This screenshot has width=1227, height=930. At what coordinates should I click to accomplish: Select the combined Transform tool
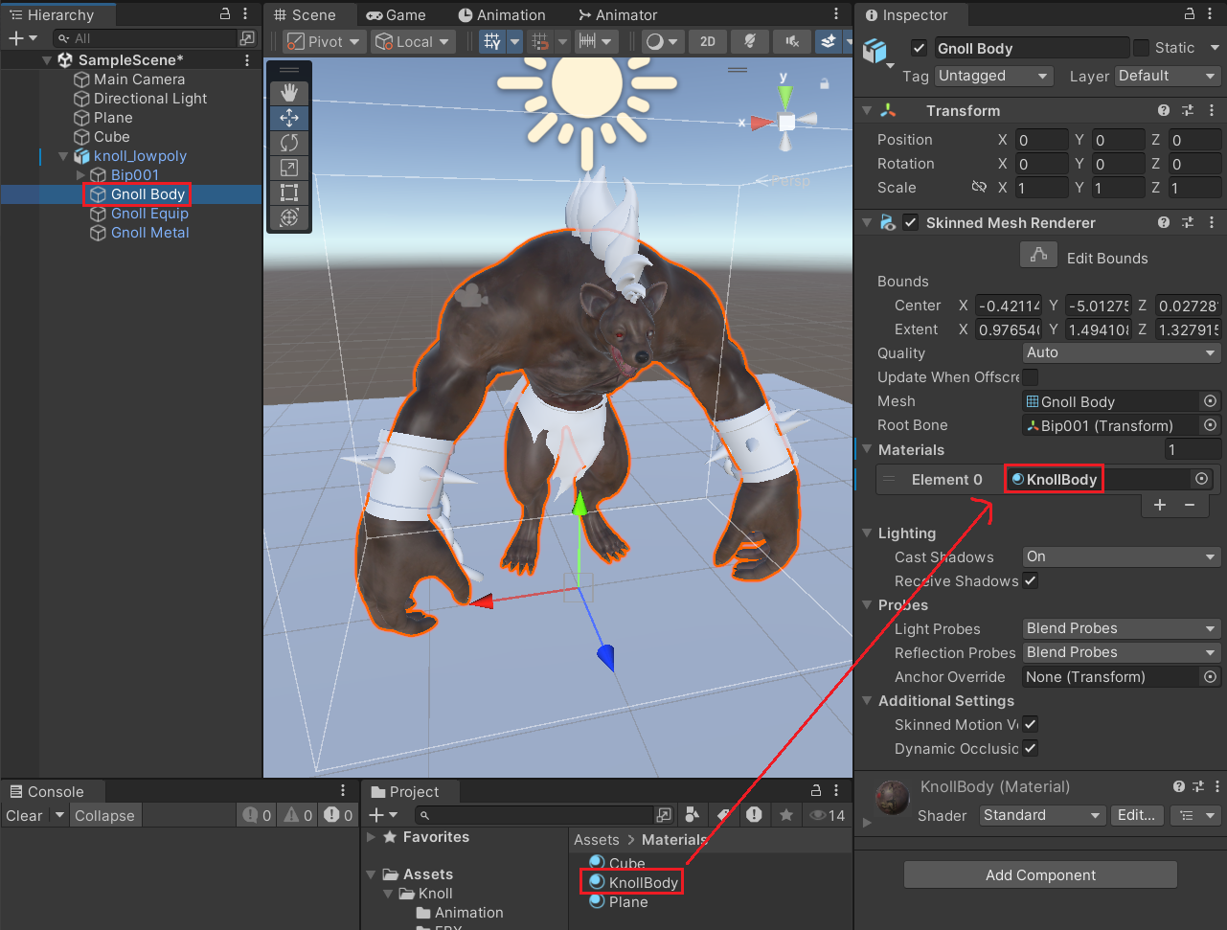tap(289, 217)
